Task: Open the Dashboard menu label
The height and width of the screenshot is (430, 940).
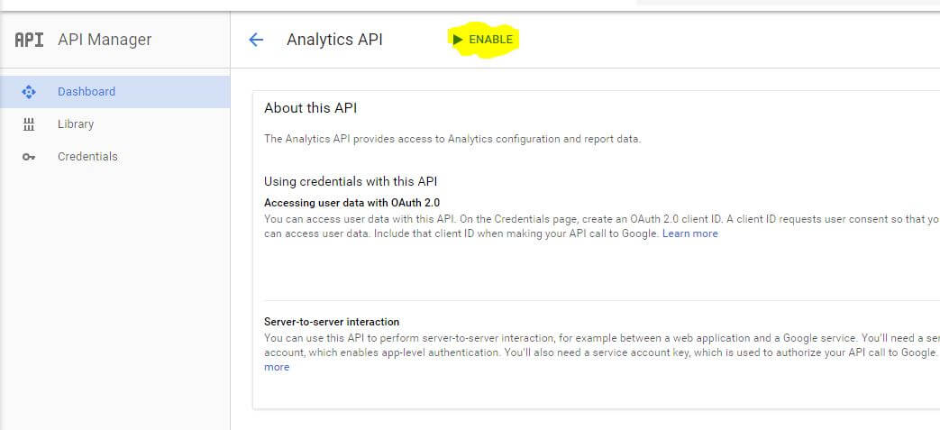Action: [x=87, y=92]
